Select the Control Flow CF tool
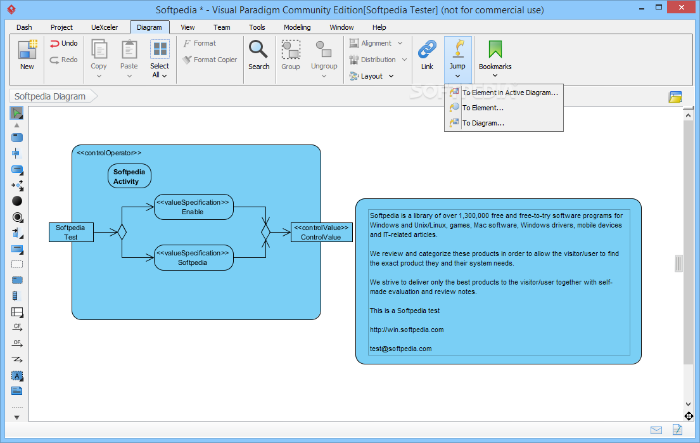 tap(17, 327)
